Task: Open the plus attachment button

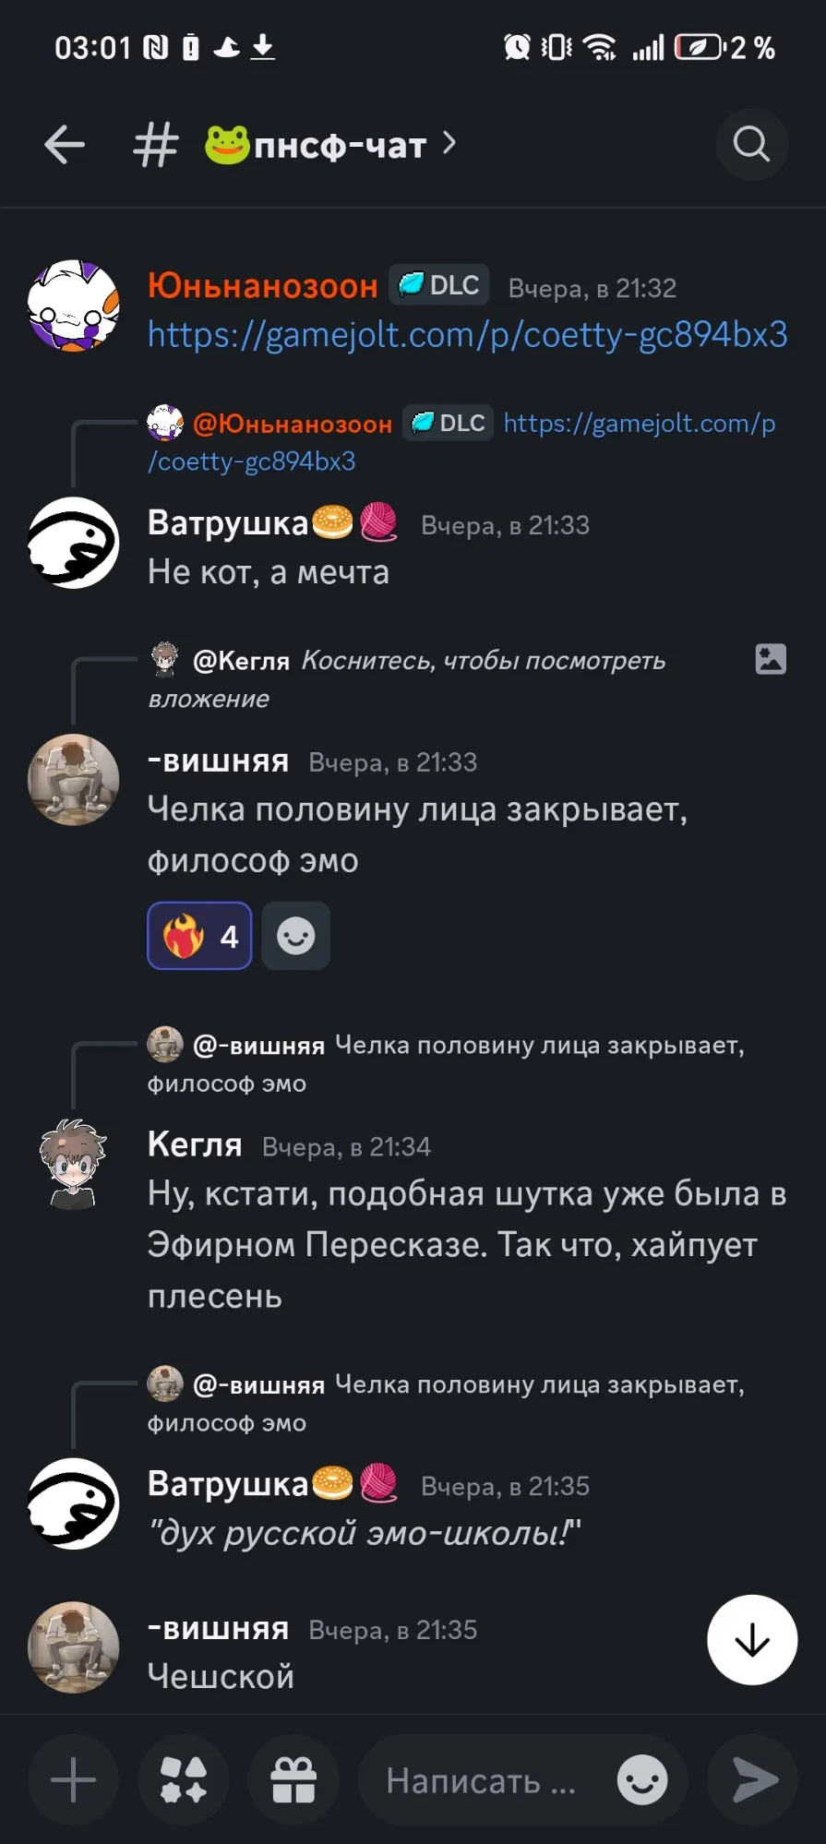Action: pos(73,1780)
